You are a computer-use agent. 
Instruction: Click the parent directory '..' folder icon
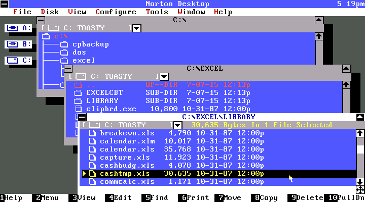click(78, 85)
